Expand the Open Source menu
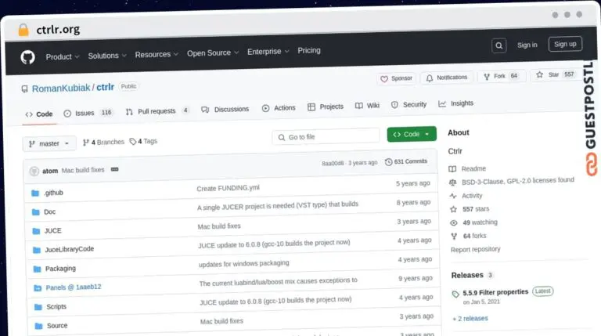The width and height of the screenshot is (601, 336). coord(213,53)
